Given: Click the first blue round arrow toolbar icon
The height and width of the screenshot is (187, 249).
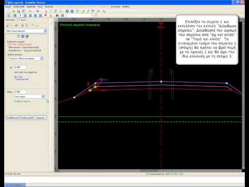Looking at the screenshot, I should (x=67, y=11).
